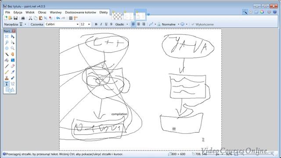The height and width of the screenshot is (158, 281).
Task: Select the Magic Wand tool
Action: click(7, 54)
